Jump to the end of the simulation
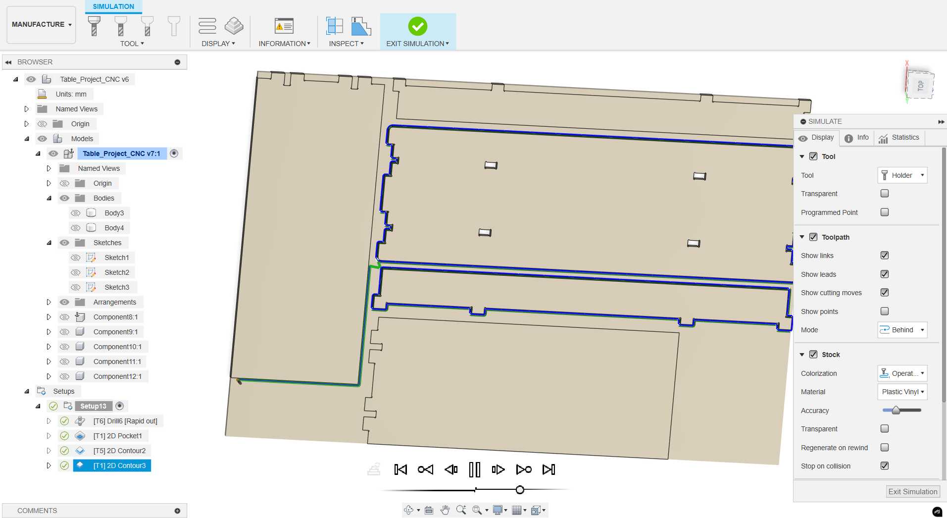947x518 pixels. [548, 469]
